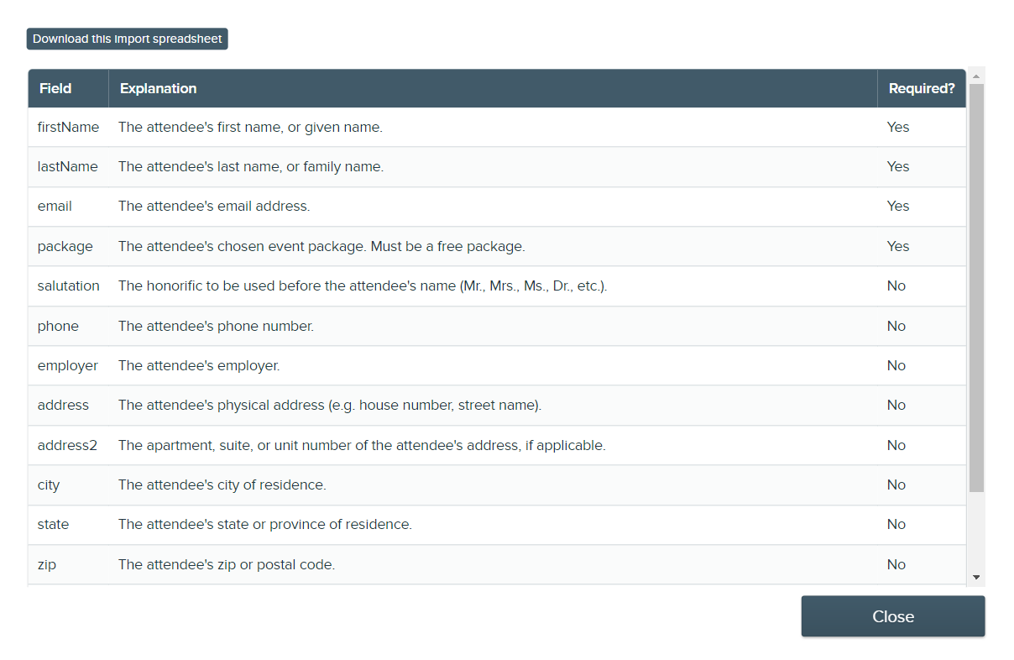
Task: Click explanation "The attendee's zip or postal code."
Action: click(x=227, y=565)
